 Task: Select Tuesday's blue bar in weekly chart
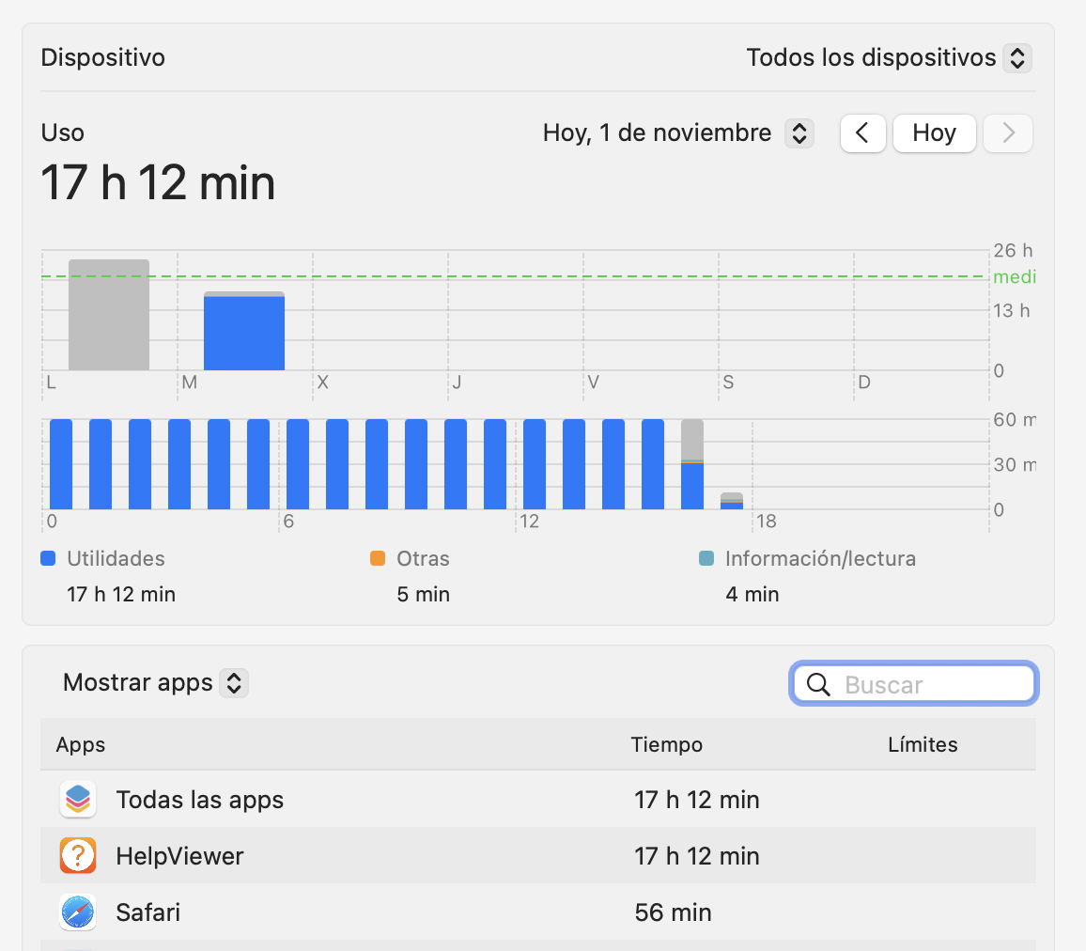click(x=244, y=333)
